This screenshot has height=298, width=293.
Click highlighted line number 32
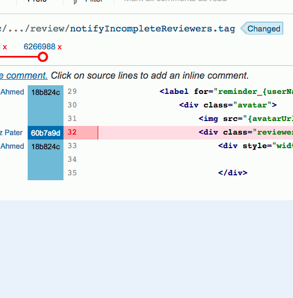coord(72,132)
